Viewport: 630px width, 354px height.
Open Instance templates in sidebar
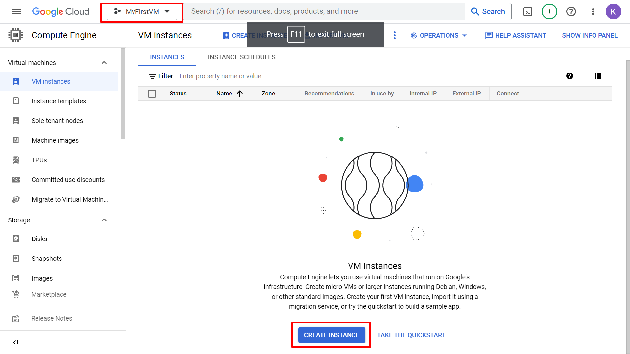click(59, 101)
